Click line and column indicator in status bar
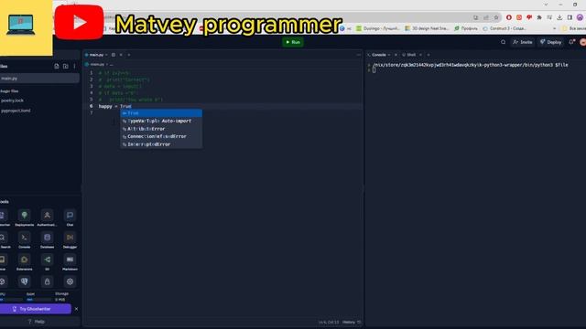 (329, 322)
